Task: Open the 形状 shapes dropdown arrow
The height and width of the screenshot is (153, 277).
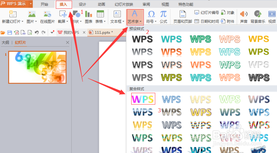Action: tap(81, 22)
